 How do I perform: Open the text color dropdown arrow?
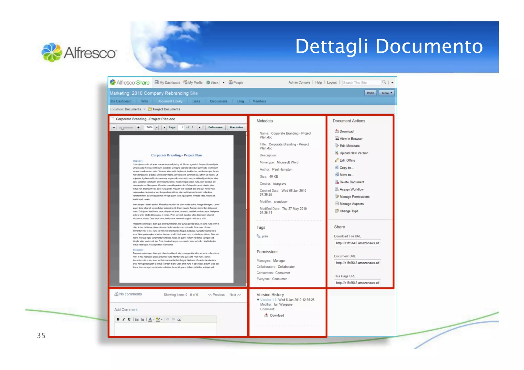coord(154,319)
